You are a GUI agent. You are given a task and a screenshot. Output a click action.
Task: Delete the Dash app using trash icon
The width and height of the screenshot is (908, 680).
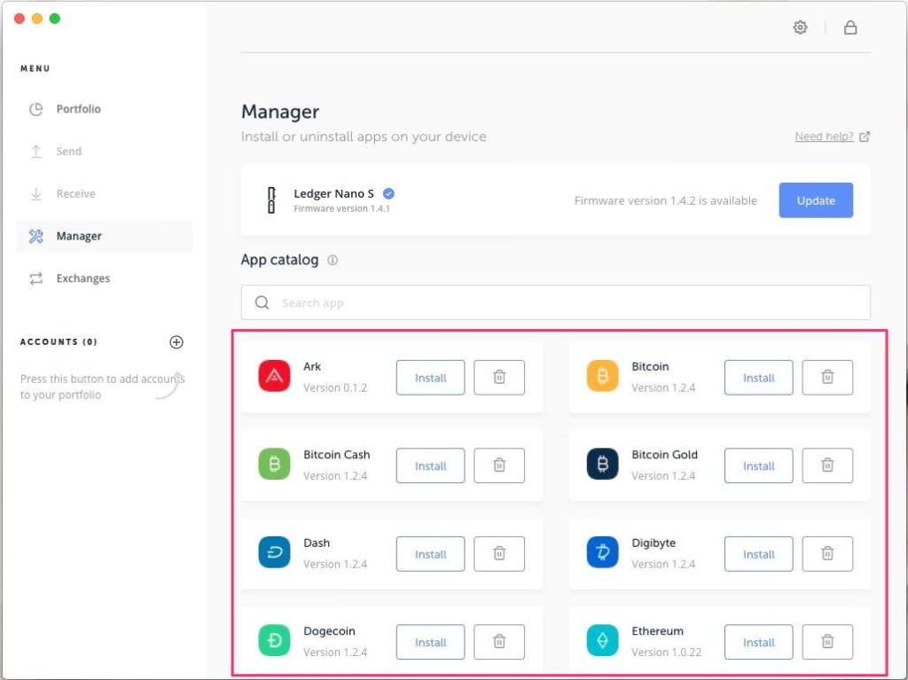499,554
